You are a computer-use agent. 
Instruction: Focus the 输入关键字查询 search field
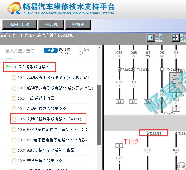(20, 51)
